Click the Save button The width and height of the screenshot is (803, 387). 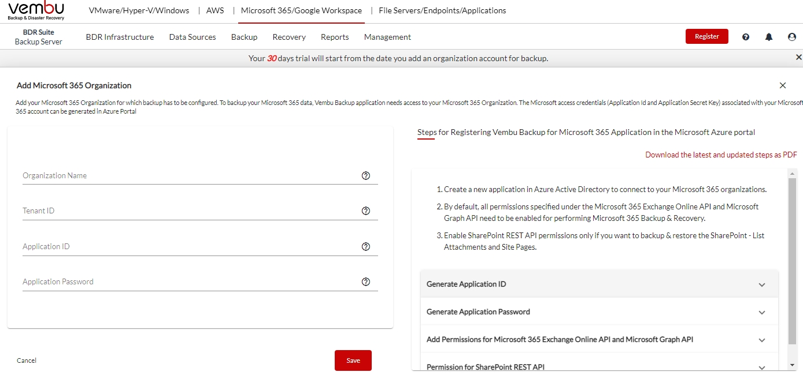(x=353, y=360)
